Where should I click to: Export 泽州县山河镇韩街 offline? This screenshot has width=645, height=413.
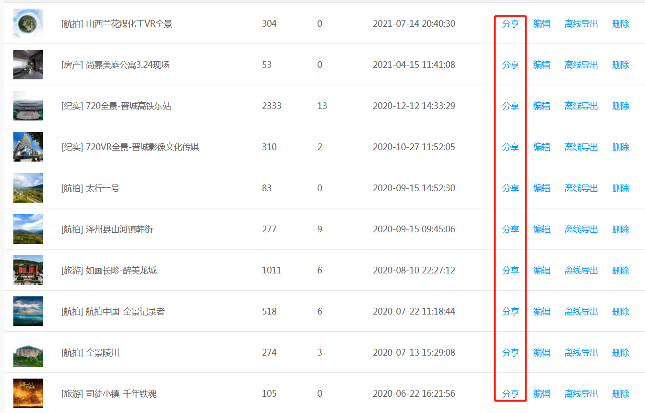pyautogui.click(x=582, y=229)
